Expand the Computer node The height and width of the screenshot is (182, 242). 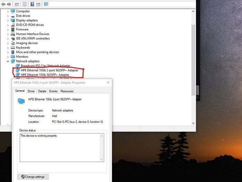click(x=8, y=11)
